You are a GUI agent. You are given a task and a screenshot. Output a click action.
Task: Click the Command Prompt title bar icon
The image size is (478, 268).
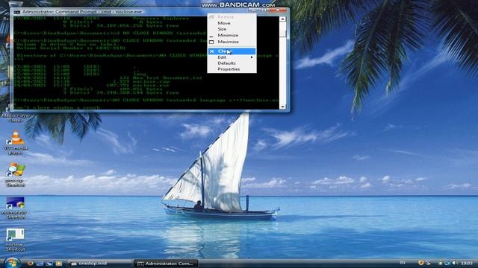click(16, 12)
